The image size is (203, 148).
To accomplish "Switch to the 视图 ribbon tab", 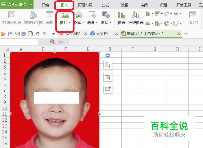I will pos(163,5).
